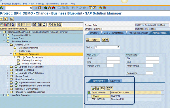Click the Insert Row icon in Team Member toolbar
The image size is (170, 108).
(93, 88)
